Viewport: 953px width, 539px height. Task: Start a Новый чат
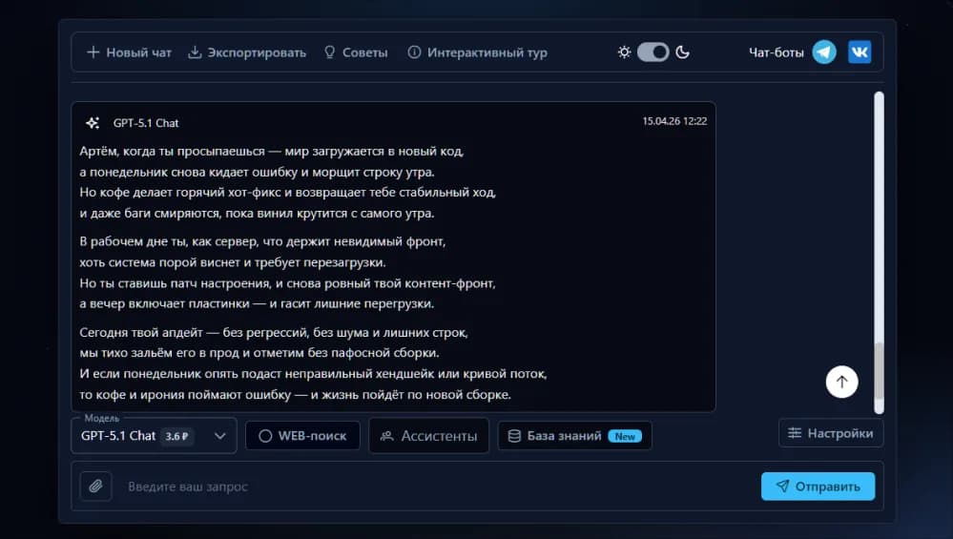click(x=129, y=52)
